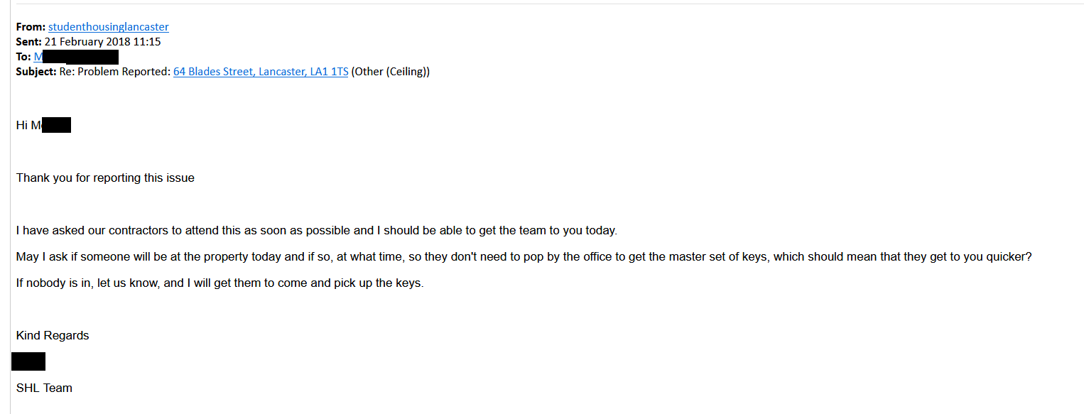Screen dimensions: 1084x414
Task: Open the studenthousinglancaster sender link
Action: click(x=108, y=27)
